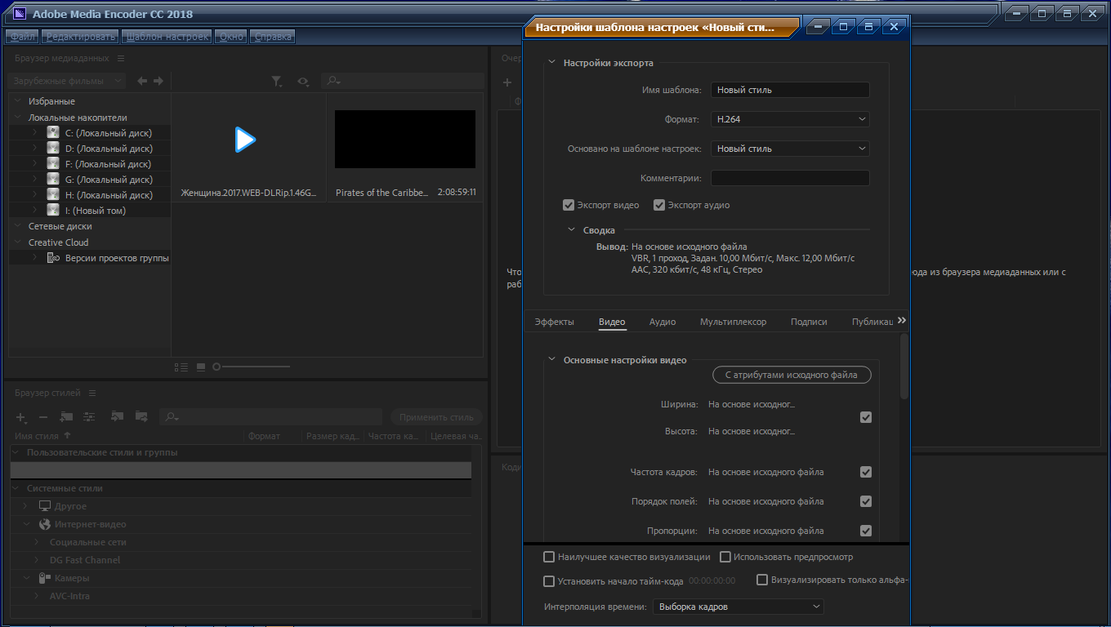
Task: Toggle the Экспорт аудио checkbox
Action: click(x=659, y=205)
